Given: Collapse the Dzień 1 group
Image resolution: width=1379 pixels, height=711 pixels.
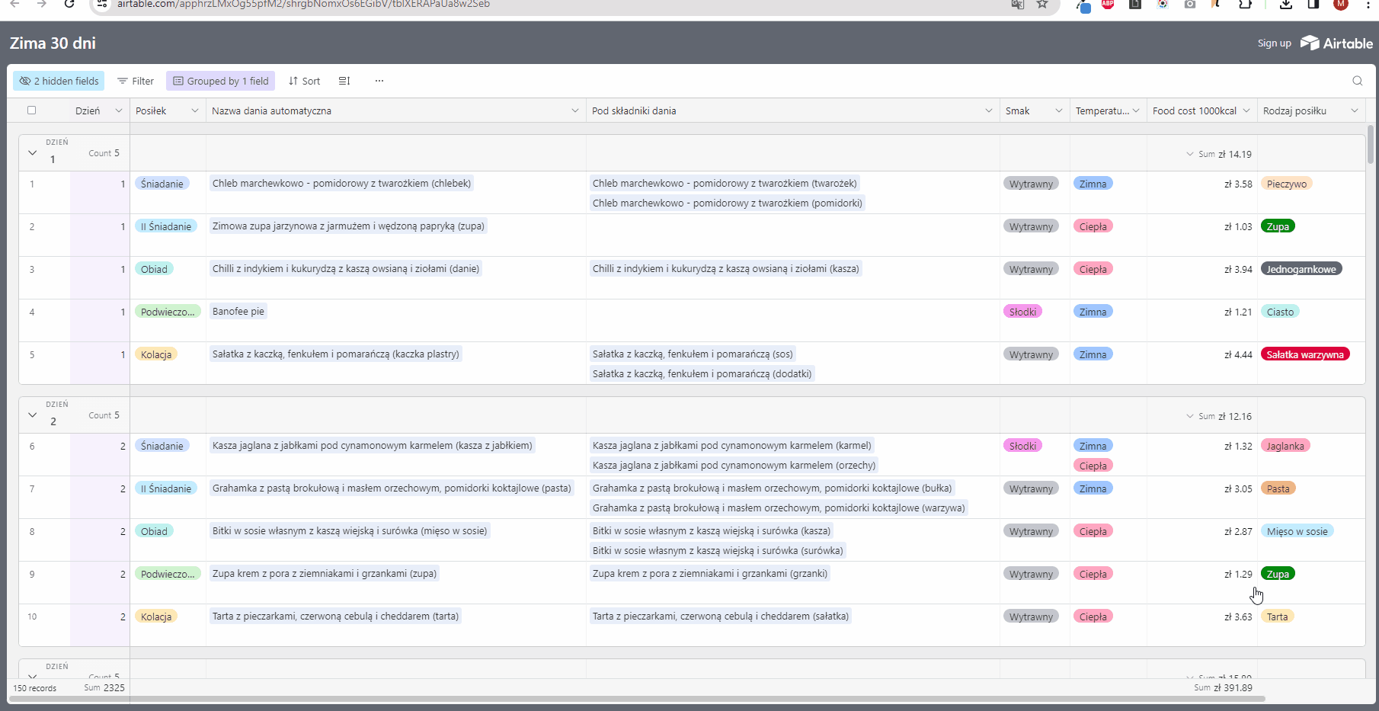Looking at the screenshot, I should click(x=32, y=153).
